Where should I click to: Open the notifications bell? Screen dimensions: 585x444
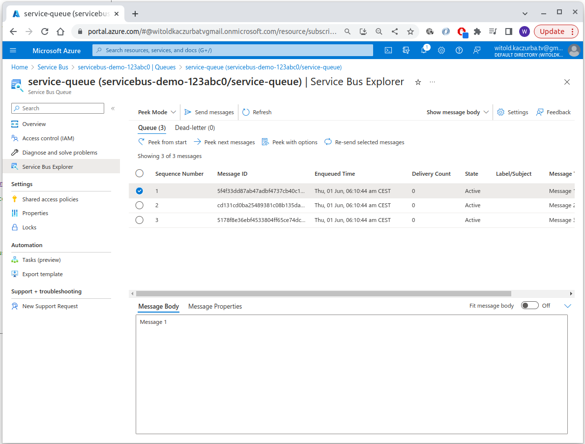424,50
